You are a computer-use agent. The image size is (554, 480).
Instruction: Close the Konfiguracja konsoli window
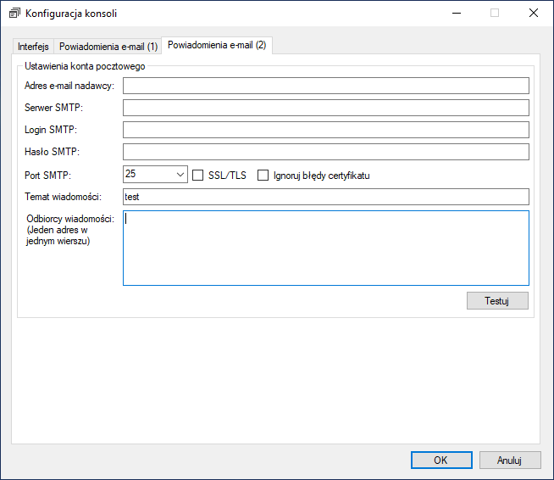(534, 14)
